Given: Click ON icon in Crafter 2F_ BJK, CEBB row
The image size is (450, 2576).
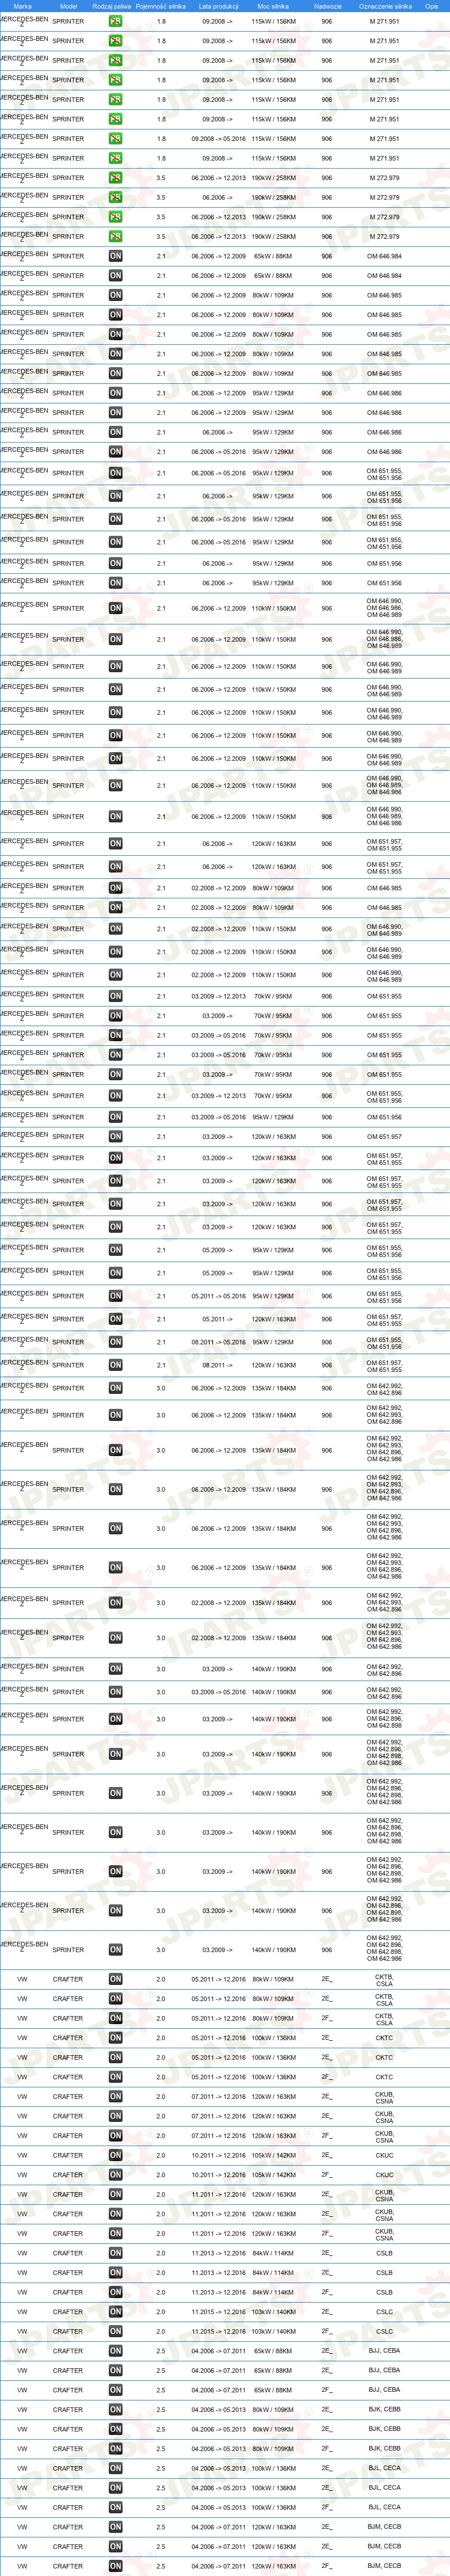Looking at the screenshot, I should click(x=115, y=2448).
